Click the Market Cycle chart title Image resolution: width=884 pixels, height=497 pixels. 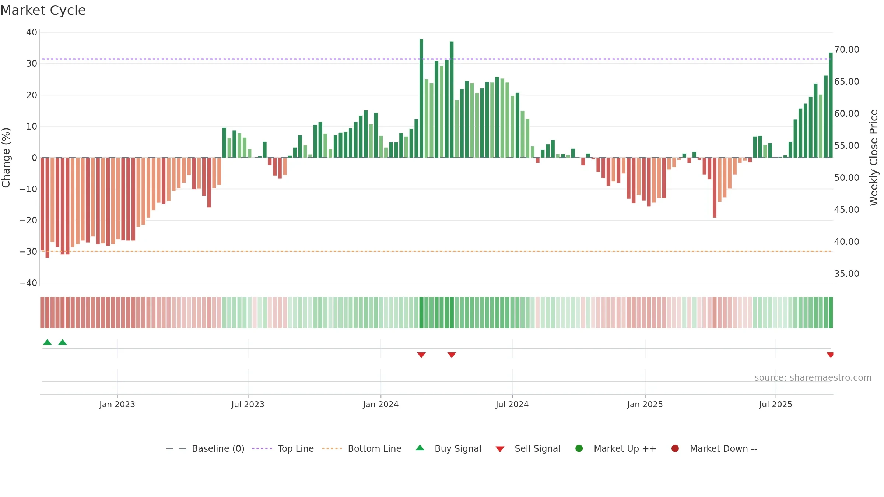coord(43,10)
